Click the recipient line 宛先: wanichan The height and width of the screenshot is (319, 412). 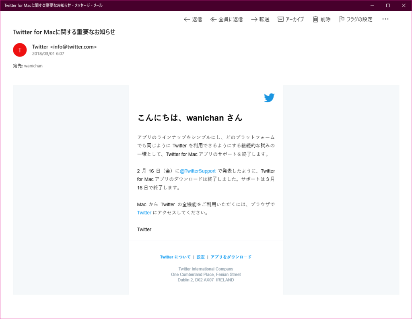pos(28,66)
